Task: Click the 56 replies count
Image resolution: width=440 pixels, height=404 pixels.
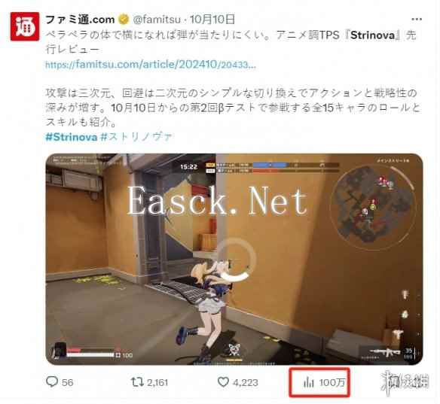Action: tap(67, 382)
